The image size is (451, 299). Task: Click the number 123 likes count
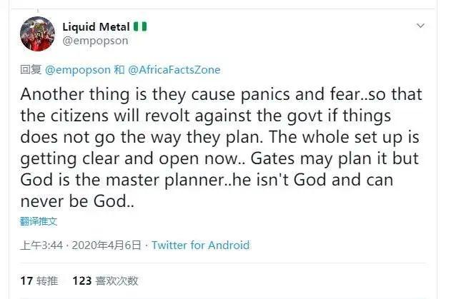click(82, 281)
